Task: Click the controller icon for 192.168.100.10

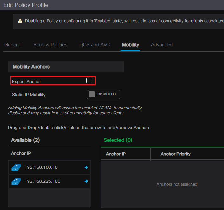Action: click(x=16, y=167)
